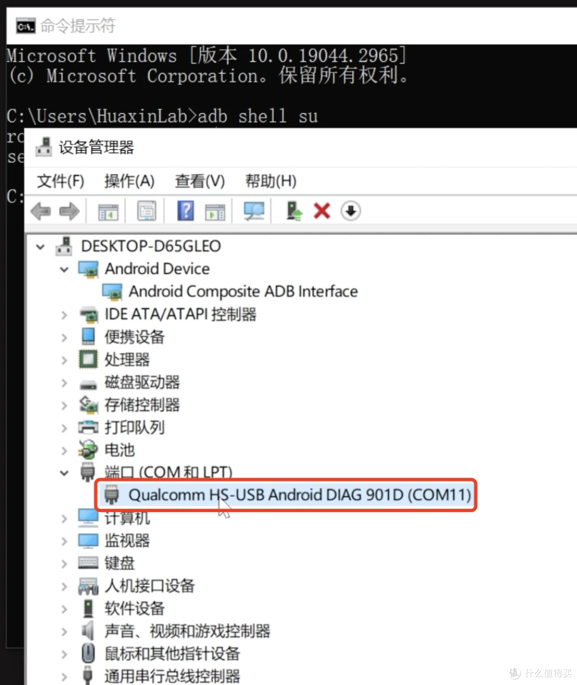
Task: Expand the 监视器 category
Action: pos(64,541)
